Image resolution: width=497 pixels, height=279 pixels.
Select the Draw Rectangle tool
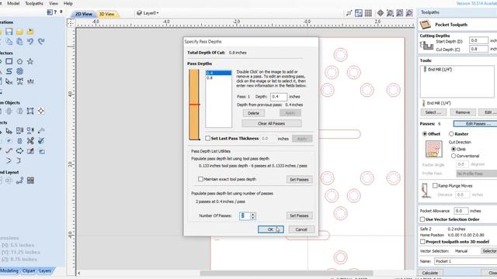[9, 61]
